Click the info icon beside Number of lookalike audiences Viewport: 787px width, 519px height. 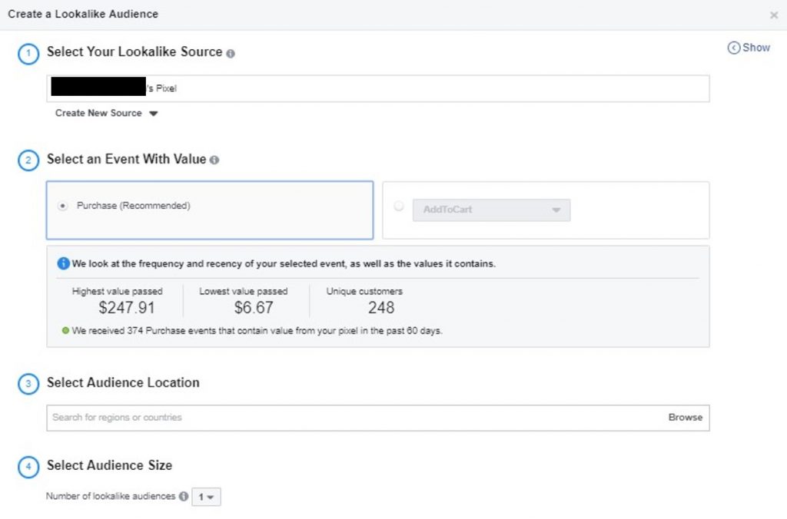pos(184,496)
